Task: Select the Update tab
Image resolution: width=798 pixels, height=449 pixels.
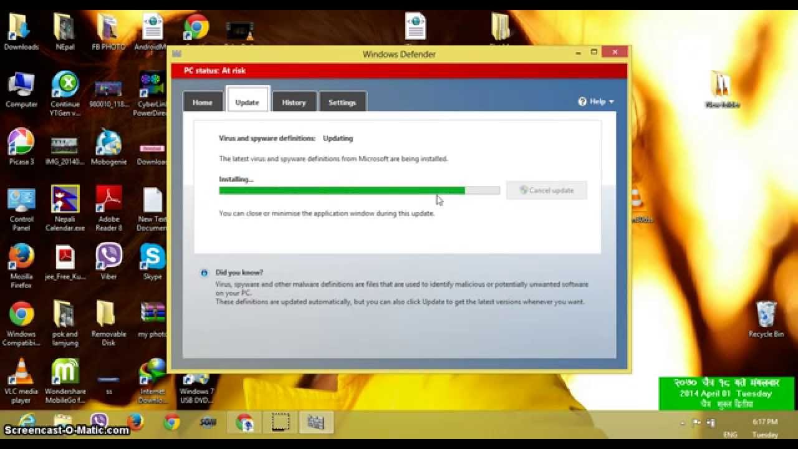Action: [247, 101]
